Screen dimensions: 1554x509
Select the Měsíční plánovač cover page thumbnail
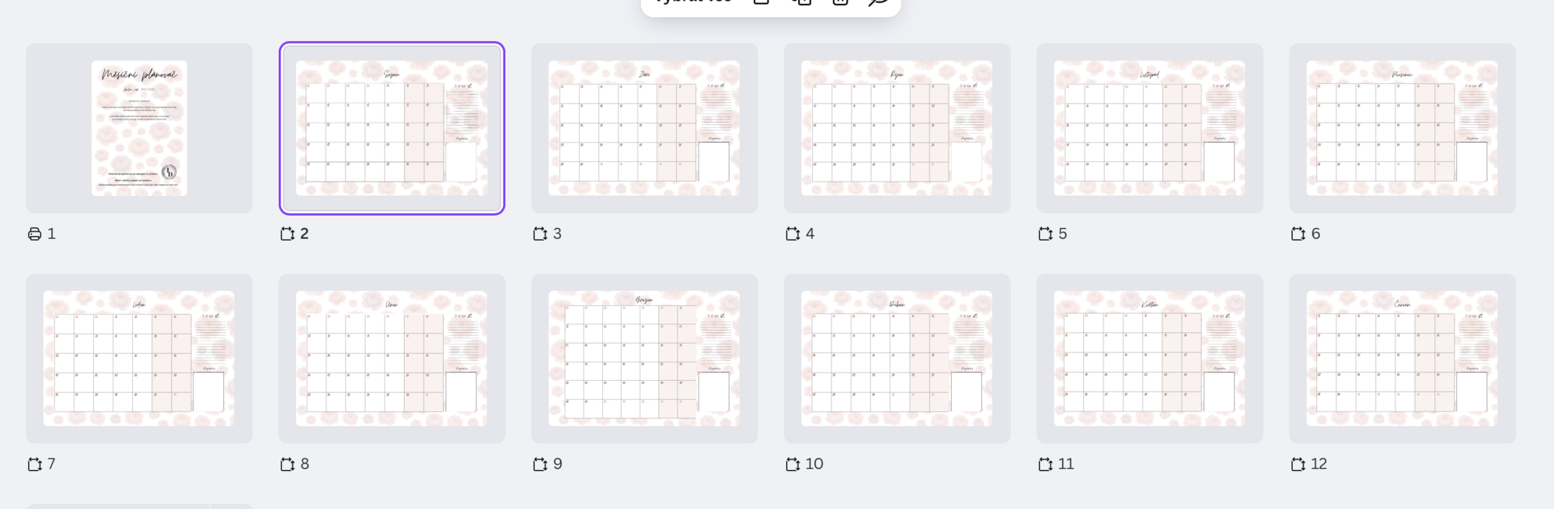click(139, 128)
